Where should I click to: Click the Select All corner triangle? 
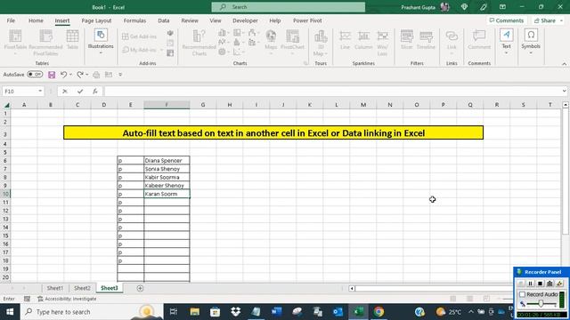coord(6,105)
